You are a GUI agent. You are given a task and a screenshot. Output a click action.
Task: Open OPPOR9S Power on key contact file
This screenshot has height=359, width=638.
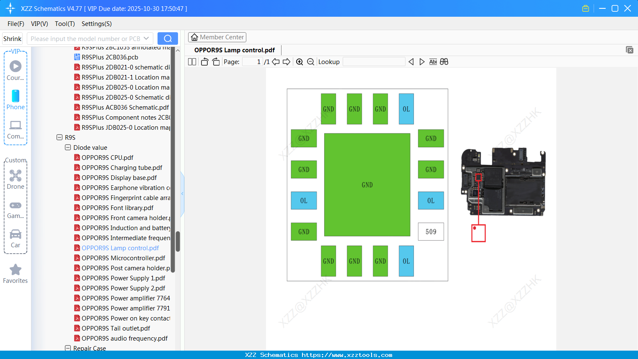coord(122,318)
